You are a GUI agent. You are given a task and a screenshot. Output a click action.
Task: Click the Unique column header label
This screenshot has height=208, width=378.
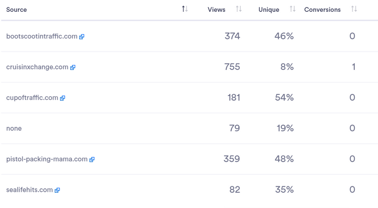point(269,10)
